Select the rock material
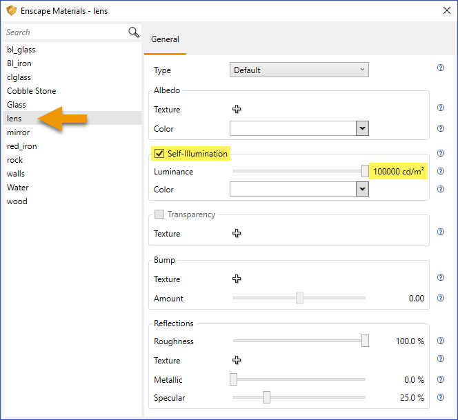 72,160
